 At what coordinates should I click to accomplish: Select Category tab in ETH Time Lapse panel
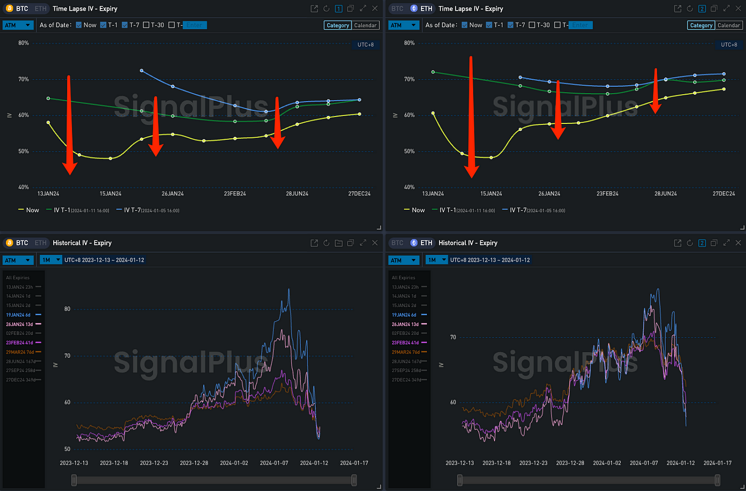point(700,25)
